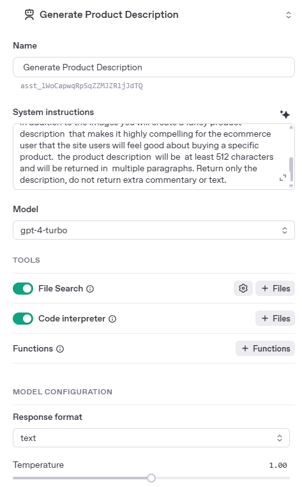
Task: Add files to File Search
Action: tap(275, 288)
